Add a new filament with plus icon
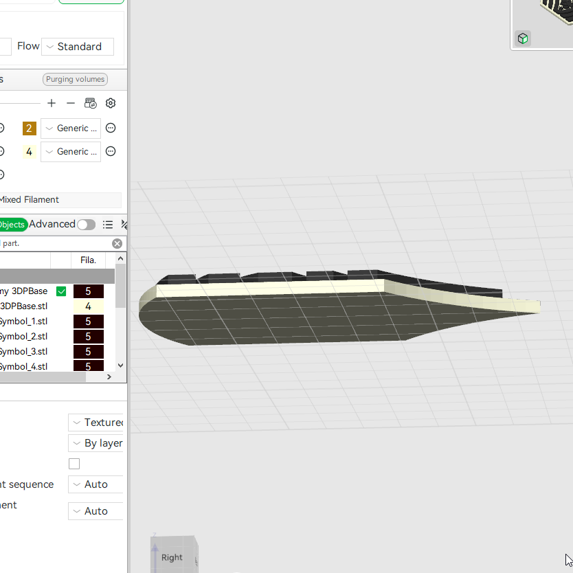Screen dimensions: 573x573 tap(52, 104)
